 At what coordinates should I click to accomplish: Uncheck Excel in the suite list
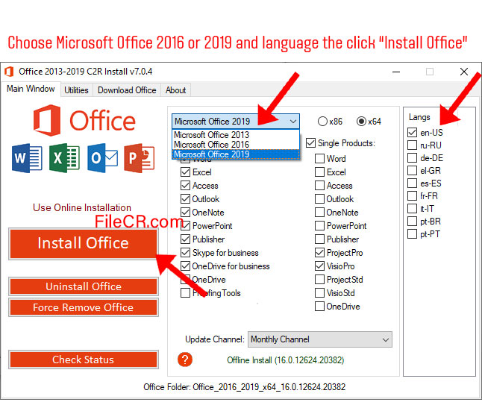(x=185, y=172)
